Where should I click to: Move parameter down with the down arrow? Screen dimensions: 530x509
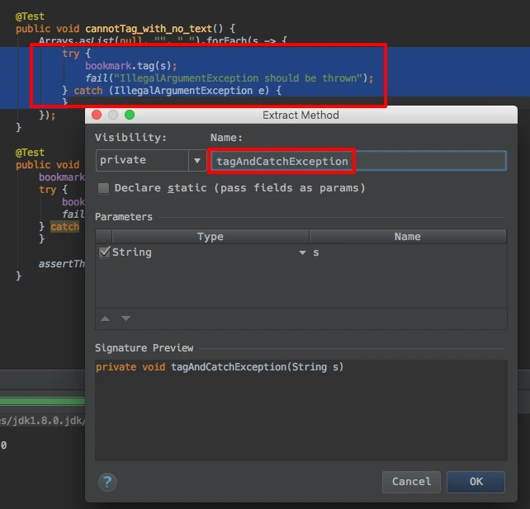pos(125,318)
